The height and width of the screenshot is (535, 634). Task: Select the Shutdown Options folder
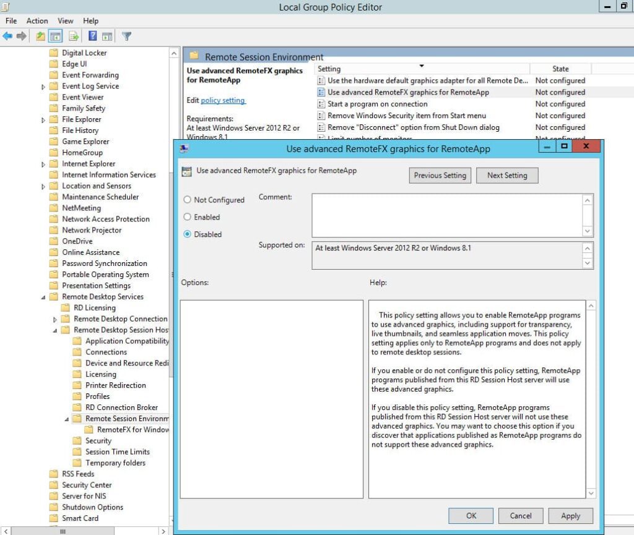[93, 508]
